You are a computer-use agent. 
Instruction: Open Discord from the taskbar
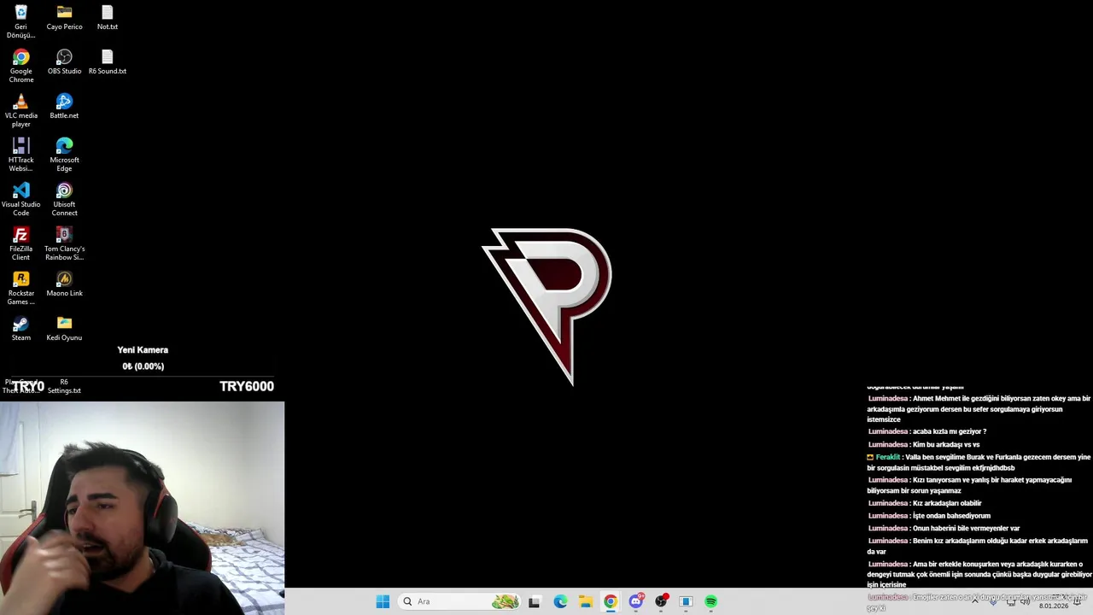(636, 601)
